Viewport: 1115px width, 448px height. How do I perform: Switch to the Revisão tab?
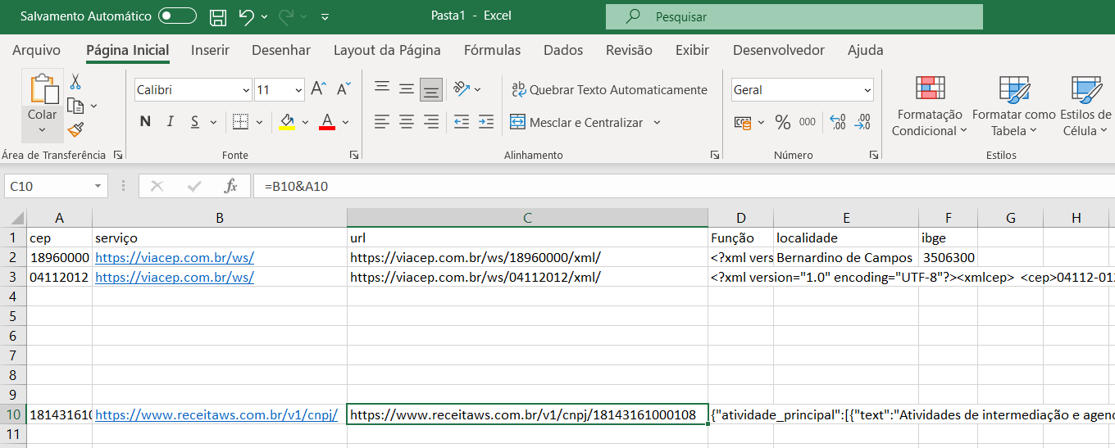629,50
